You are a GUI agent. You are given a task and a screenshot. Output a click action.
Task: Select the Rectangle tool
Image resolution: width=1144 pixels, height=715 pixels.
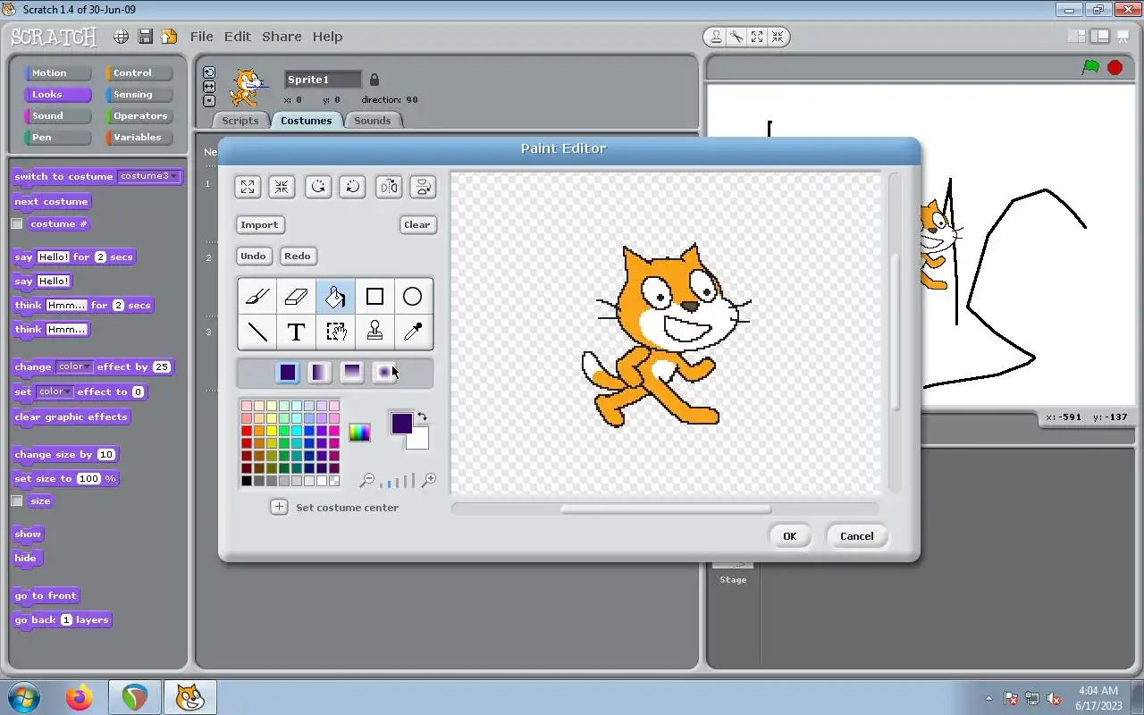coord(374,297)
